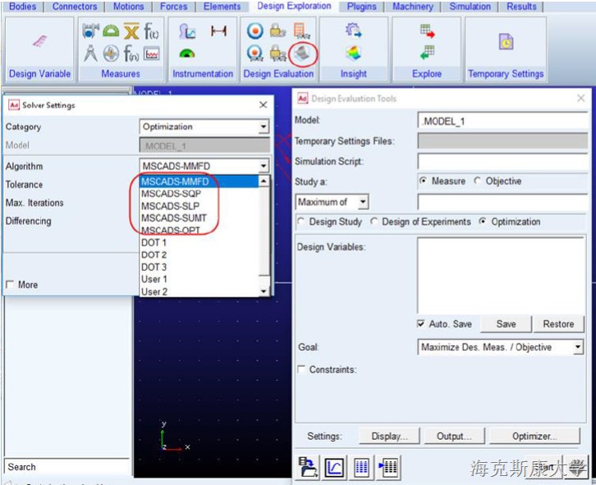Enable the Constraints checkbox
Screen dimensions: 596x485
301,370
